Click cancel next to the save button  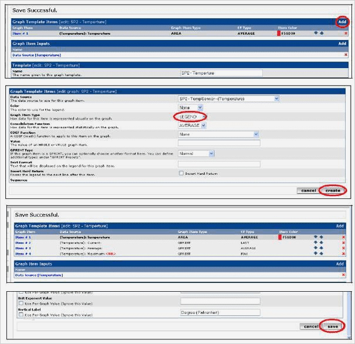click(311, 326)
